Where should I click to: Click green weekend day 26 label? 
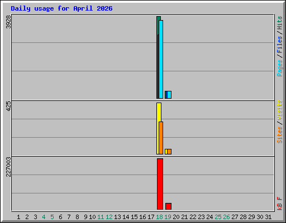[226, 217]
